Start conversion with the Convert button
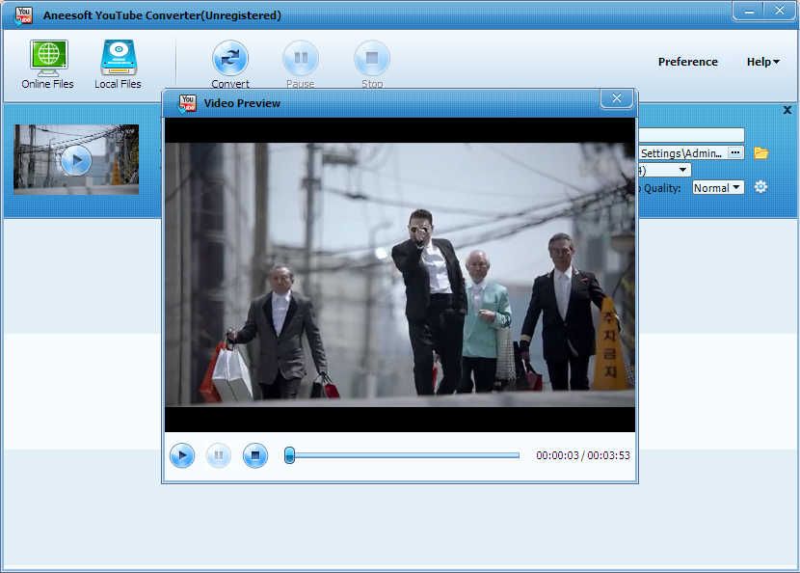Image resolution: width=800 pixels, height=573 pixels. point(230,65)
